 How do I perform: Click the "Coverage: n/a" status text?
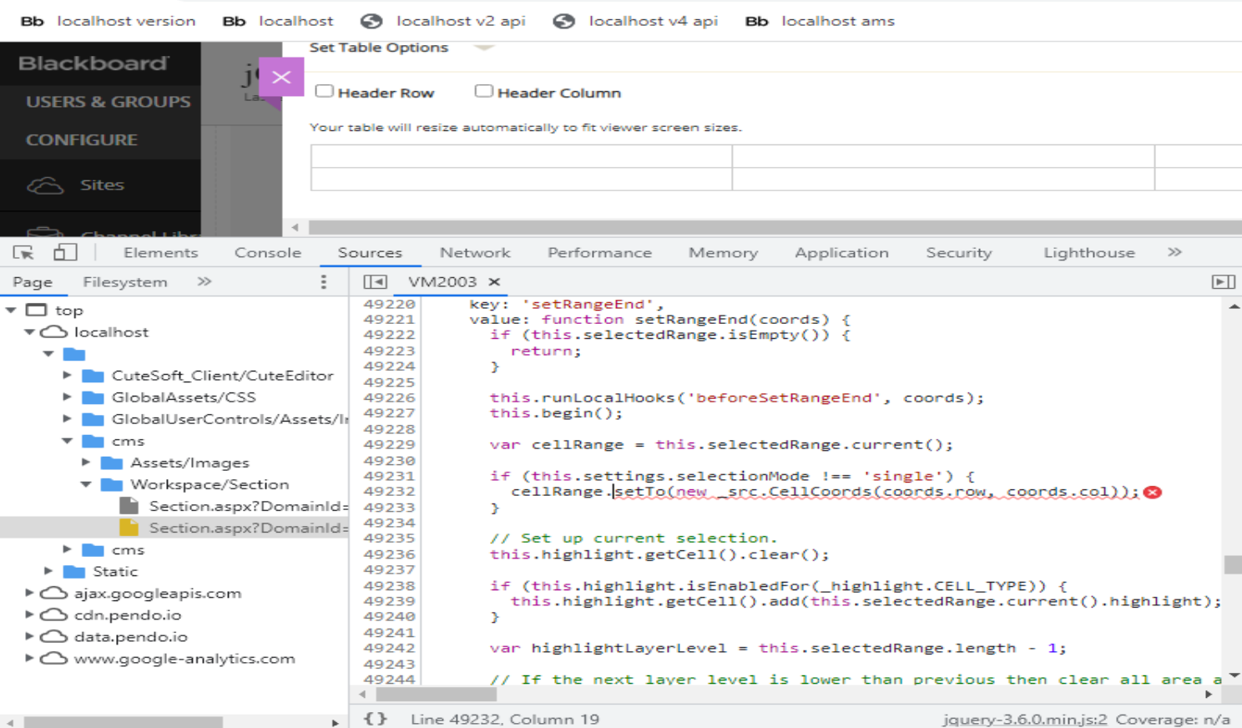pos(1173,719)
